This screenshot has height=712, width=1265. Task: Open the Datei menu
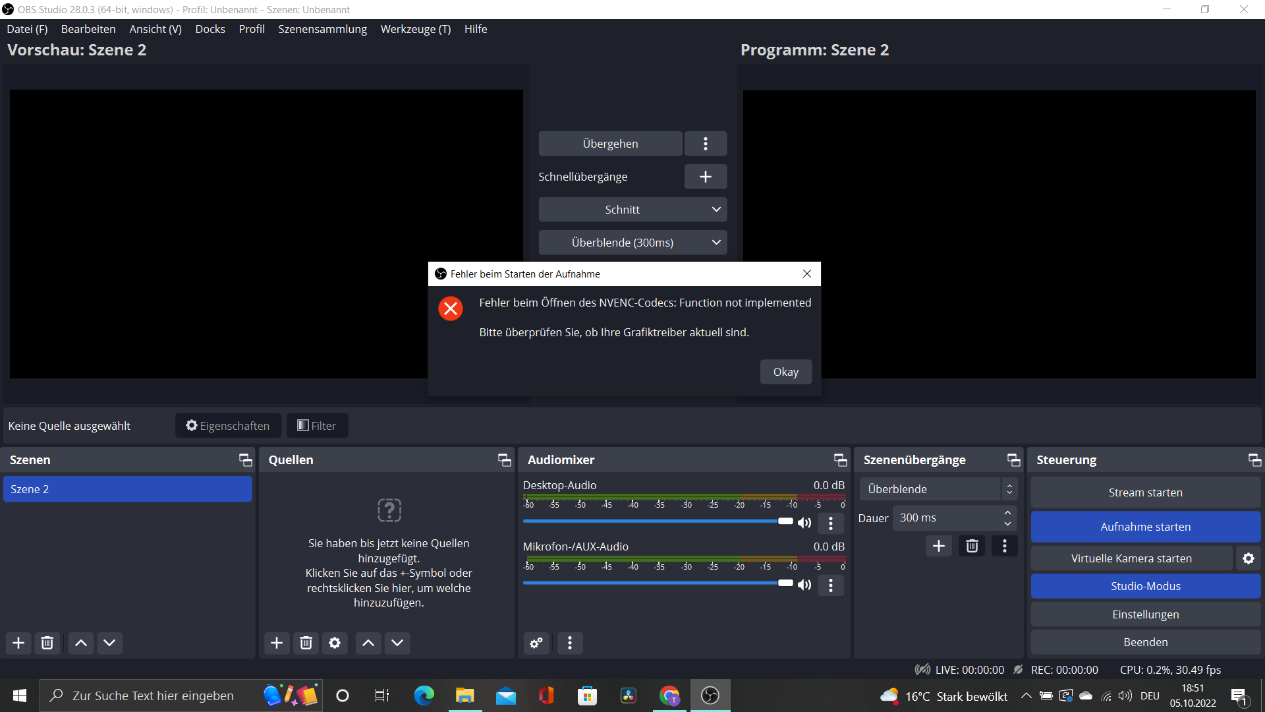coord(27,29)
